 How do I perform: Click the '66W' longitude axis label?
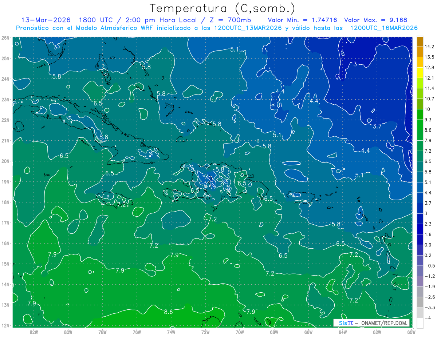[308, 332]
